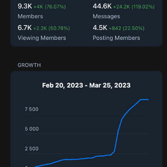
Task: Click the Feb 20 - Mar 25 date range title
Action: [x=86, y=85]
